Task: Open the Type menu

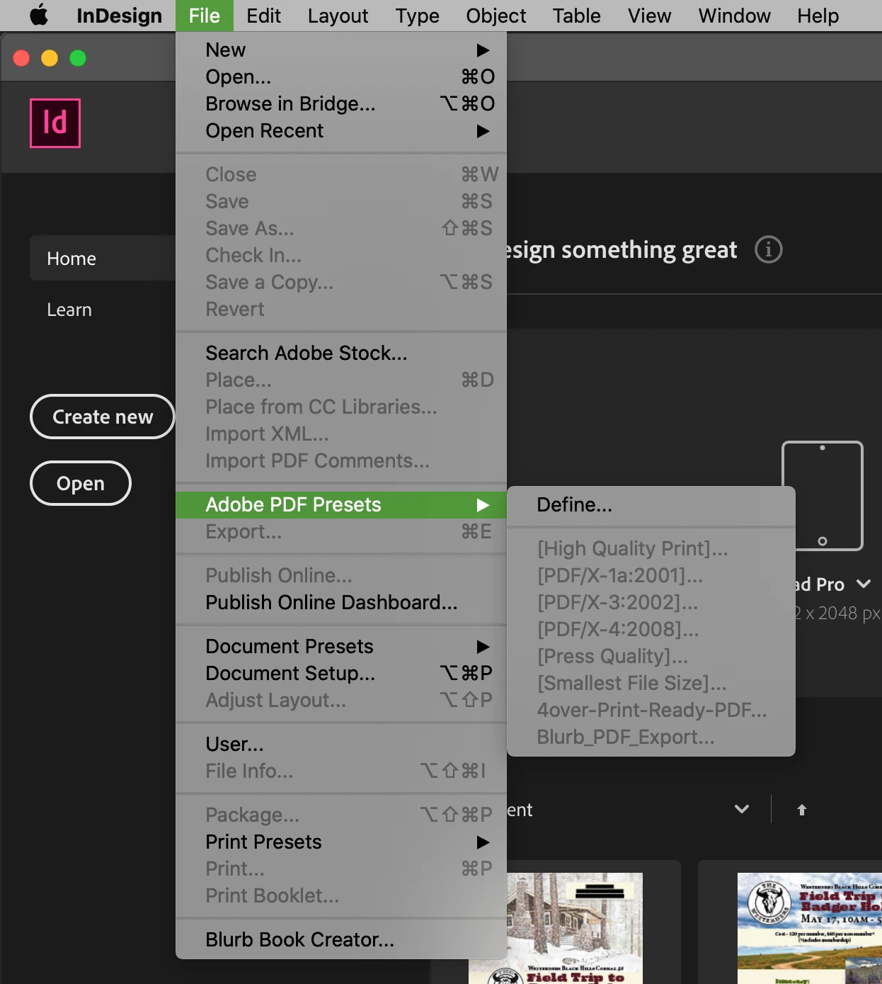Action: (x=417, y=16)
